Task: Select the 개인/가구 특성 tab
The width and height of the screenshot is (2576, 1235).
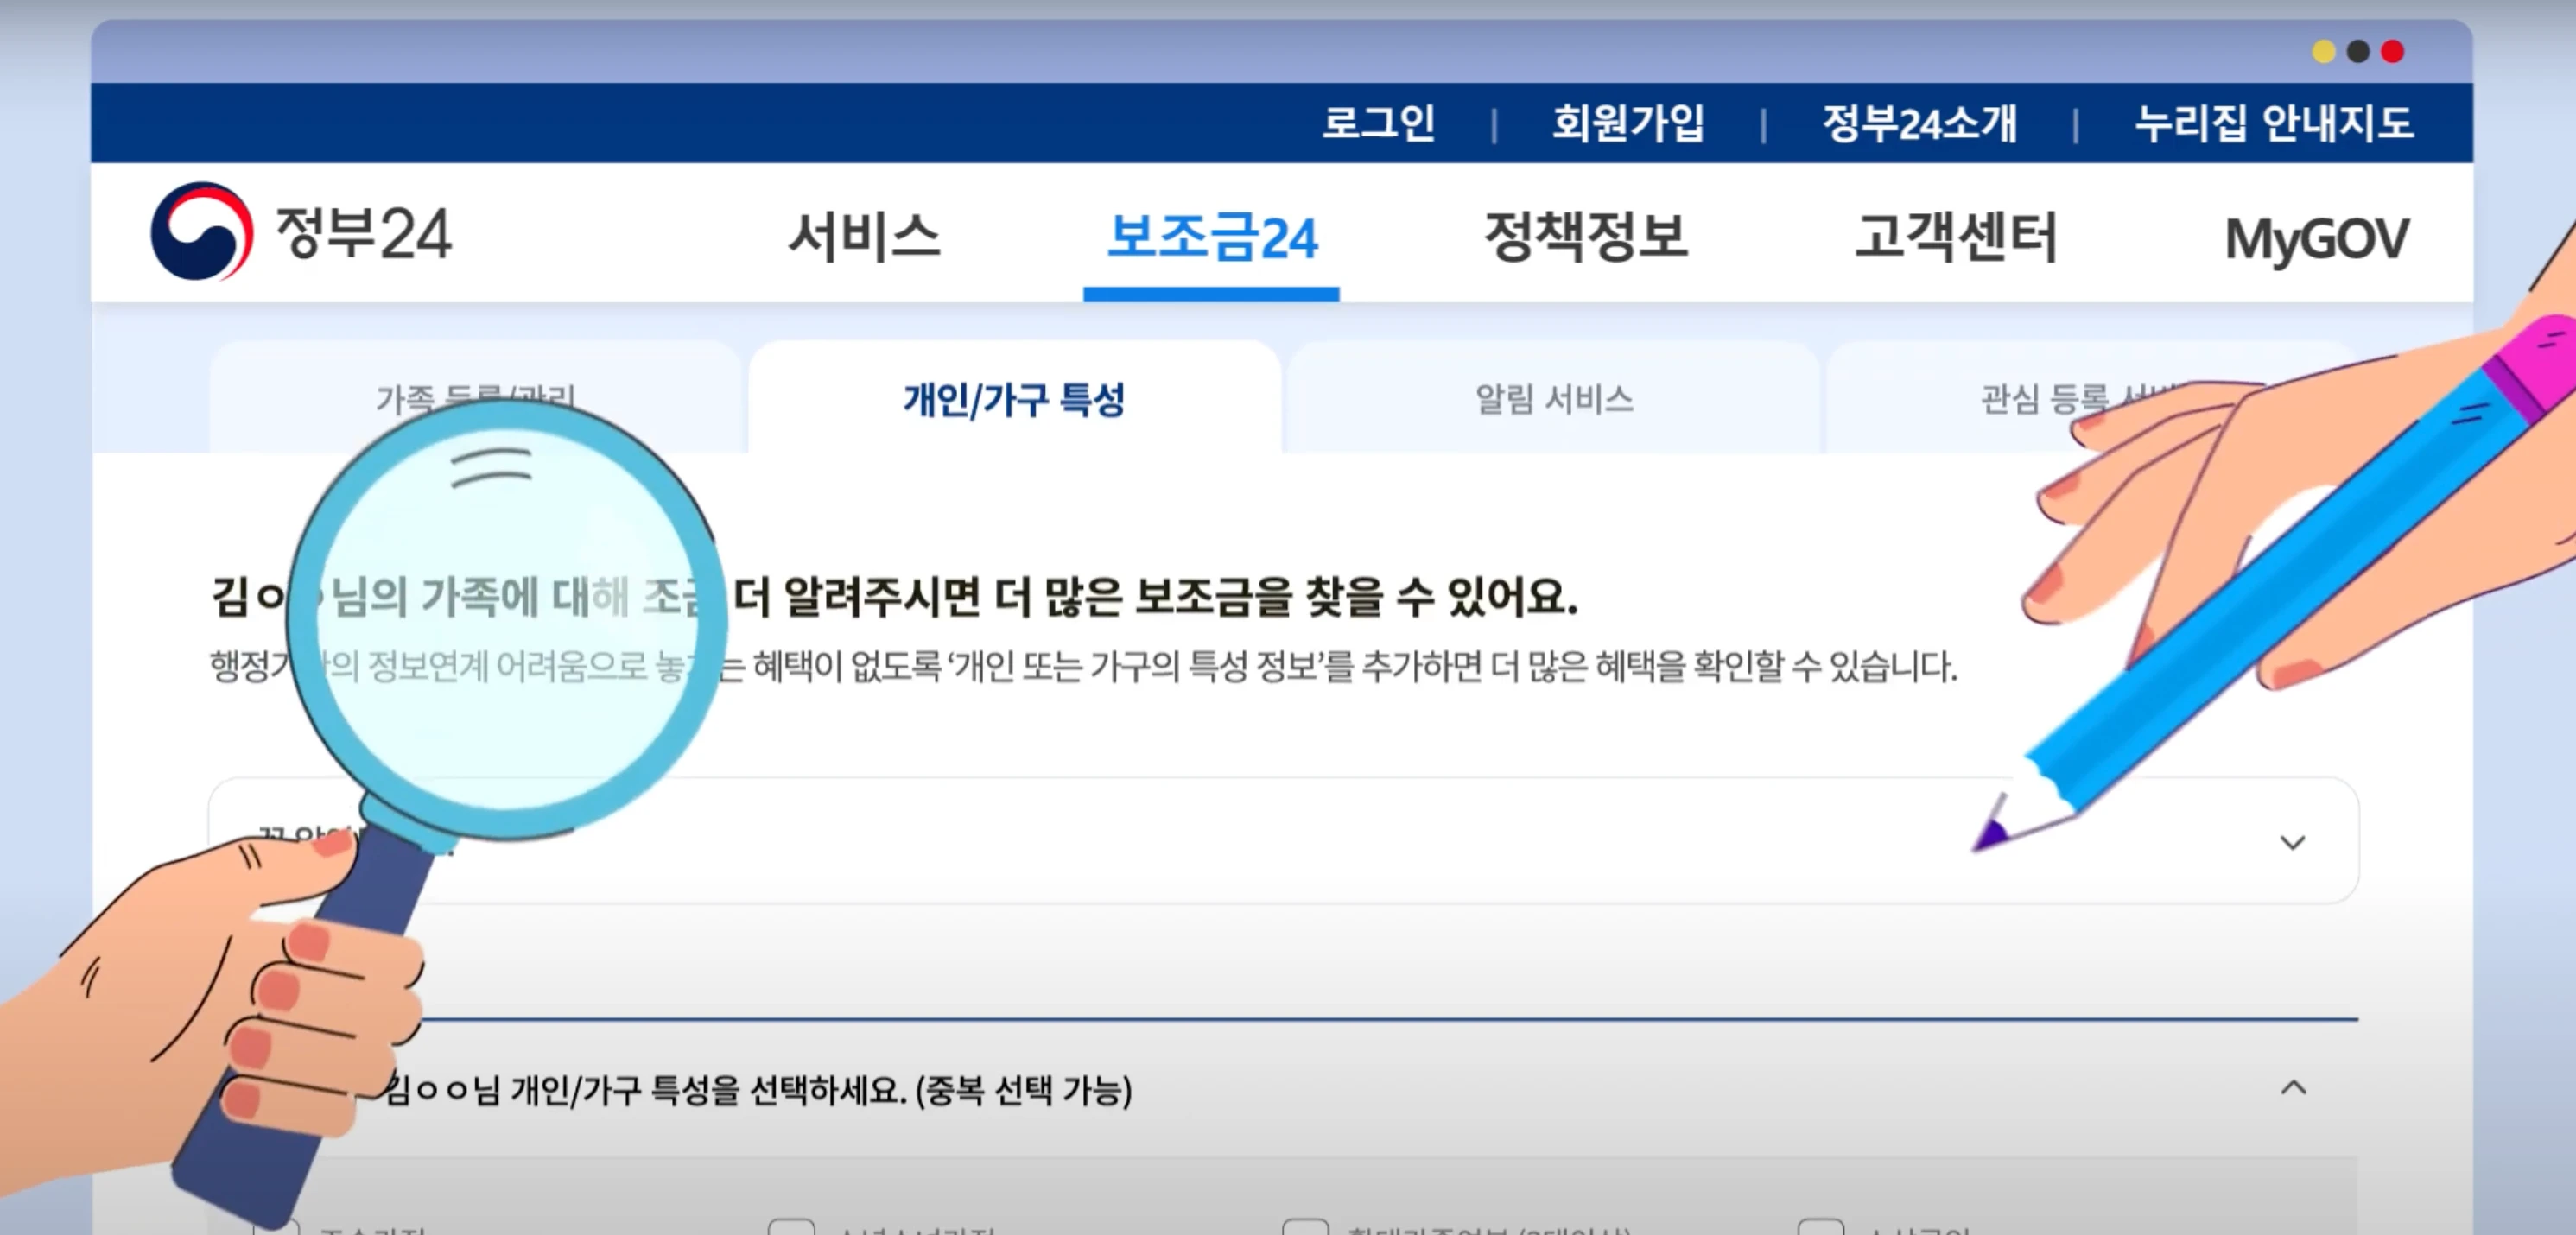Action: 1014,398
